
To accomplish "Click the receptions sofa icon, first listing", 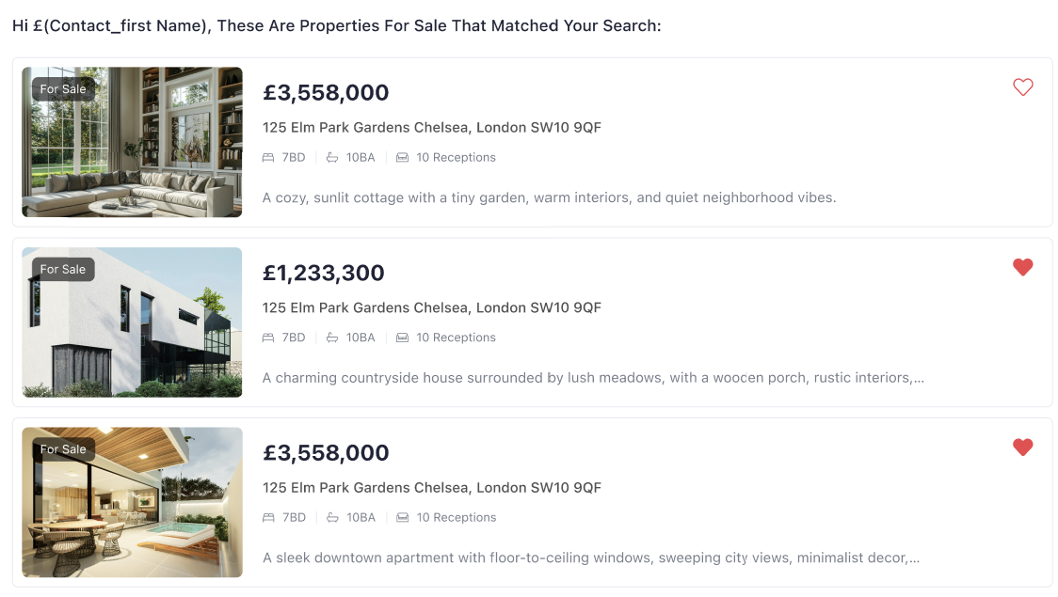I will (403, 158).
